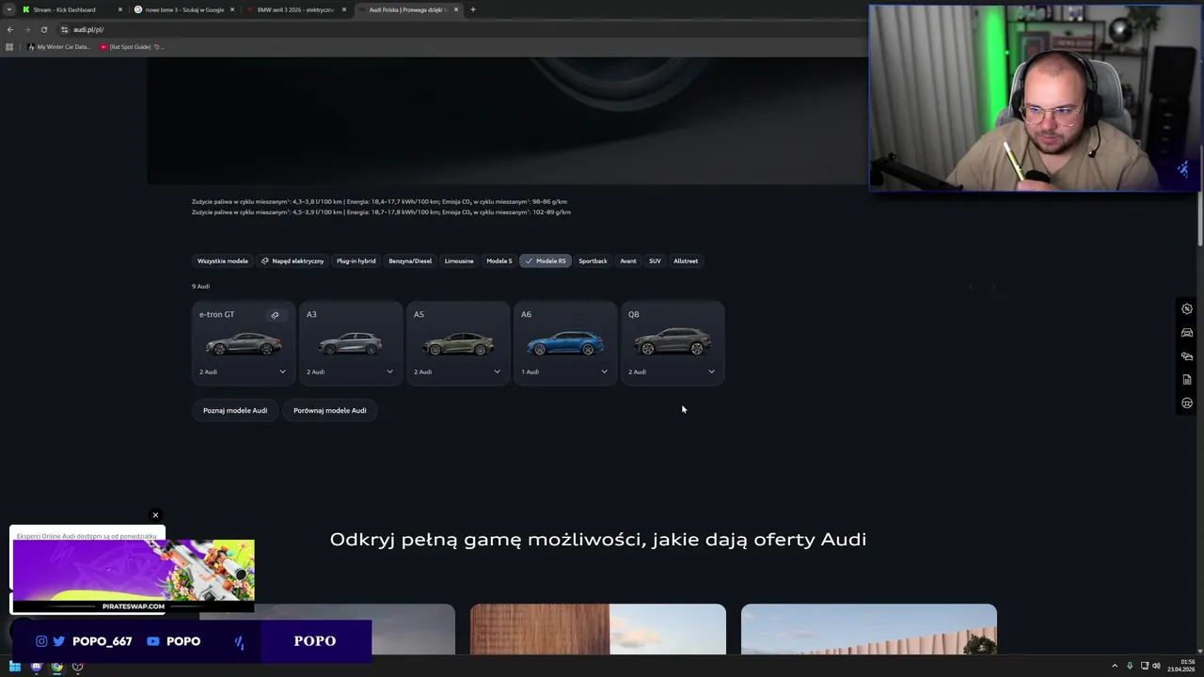
Task: Switch to the BMW serii 3 2026 tab
Action: coord(295,9)
